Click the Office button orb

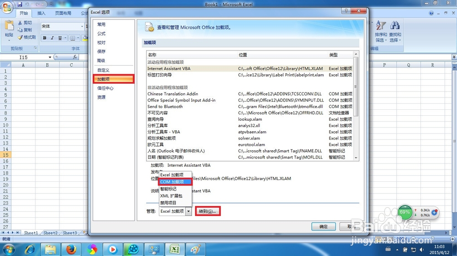click(x=7, y=8)
